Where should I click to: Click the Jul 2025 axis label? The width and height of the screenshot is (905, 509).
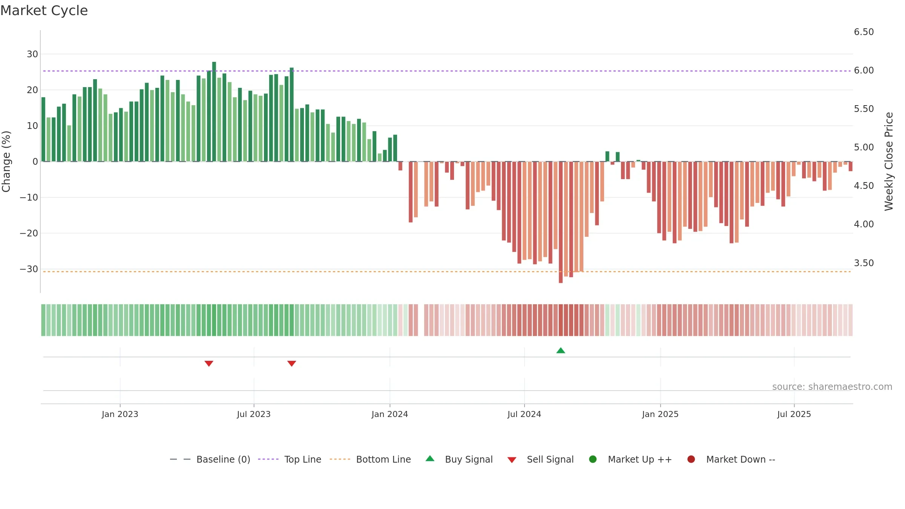(x=794, y=414)
